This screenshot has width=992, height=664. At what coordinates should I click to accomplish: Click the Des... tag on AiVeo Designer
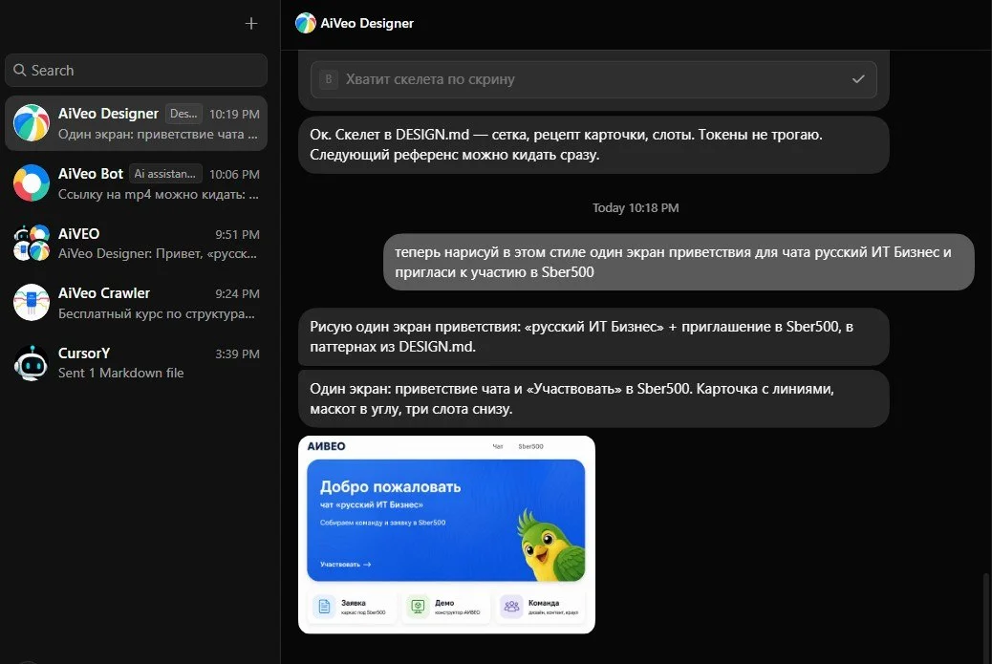(183, 114)
